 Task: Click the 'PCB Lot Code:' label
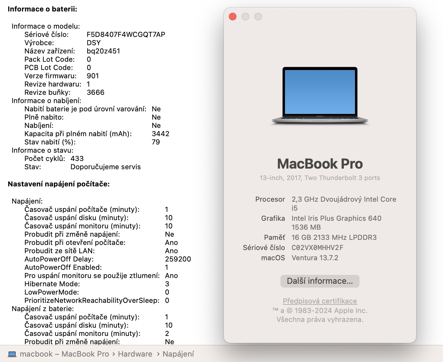tap(49, 68)
